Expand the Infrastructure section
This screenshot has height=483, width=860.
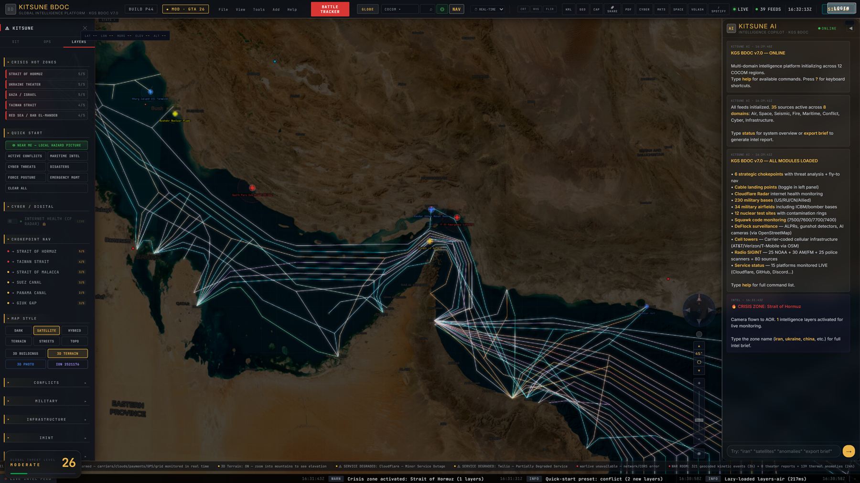[46, 420]
